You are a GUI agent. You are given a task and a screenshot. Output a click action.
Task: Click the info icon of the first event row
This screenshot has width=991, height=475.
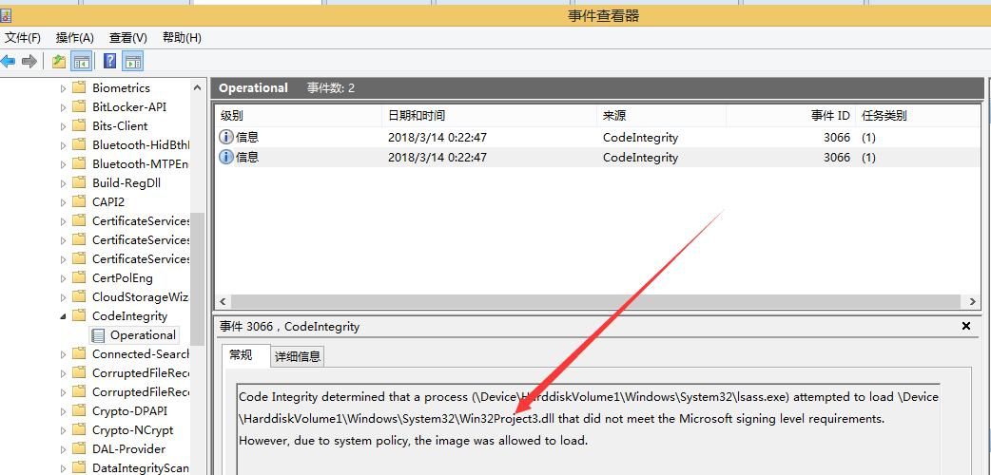pyautogui.click(x=226, y=137)
